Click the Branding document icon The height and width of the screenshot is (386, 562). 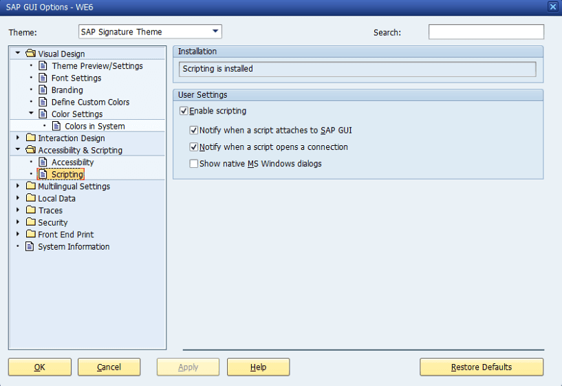[x=43, y=89]
